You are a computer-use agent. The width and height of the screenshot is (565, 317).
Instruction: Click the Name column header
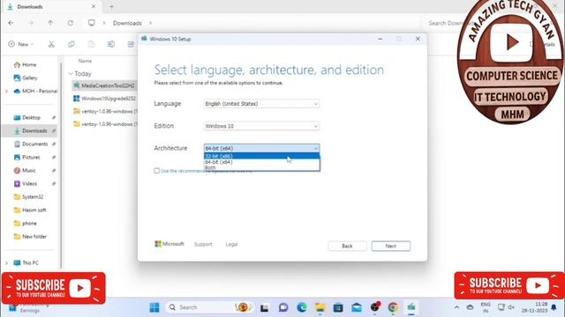(x=85, y=61)
